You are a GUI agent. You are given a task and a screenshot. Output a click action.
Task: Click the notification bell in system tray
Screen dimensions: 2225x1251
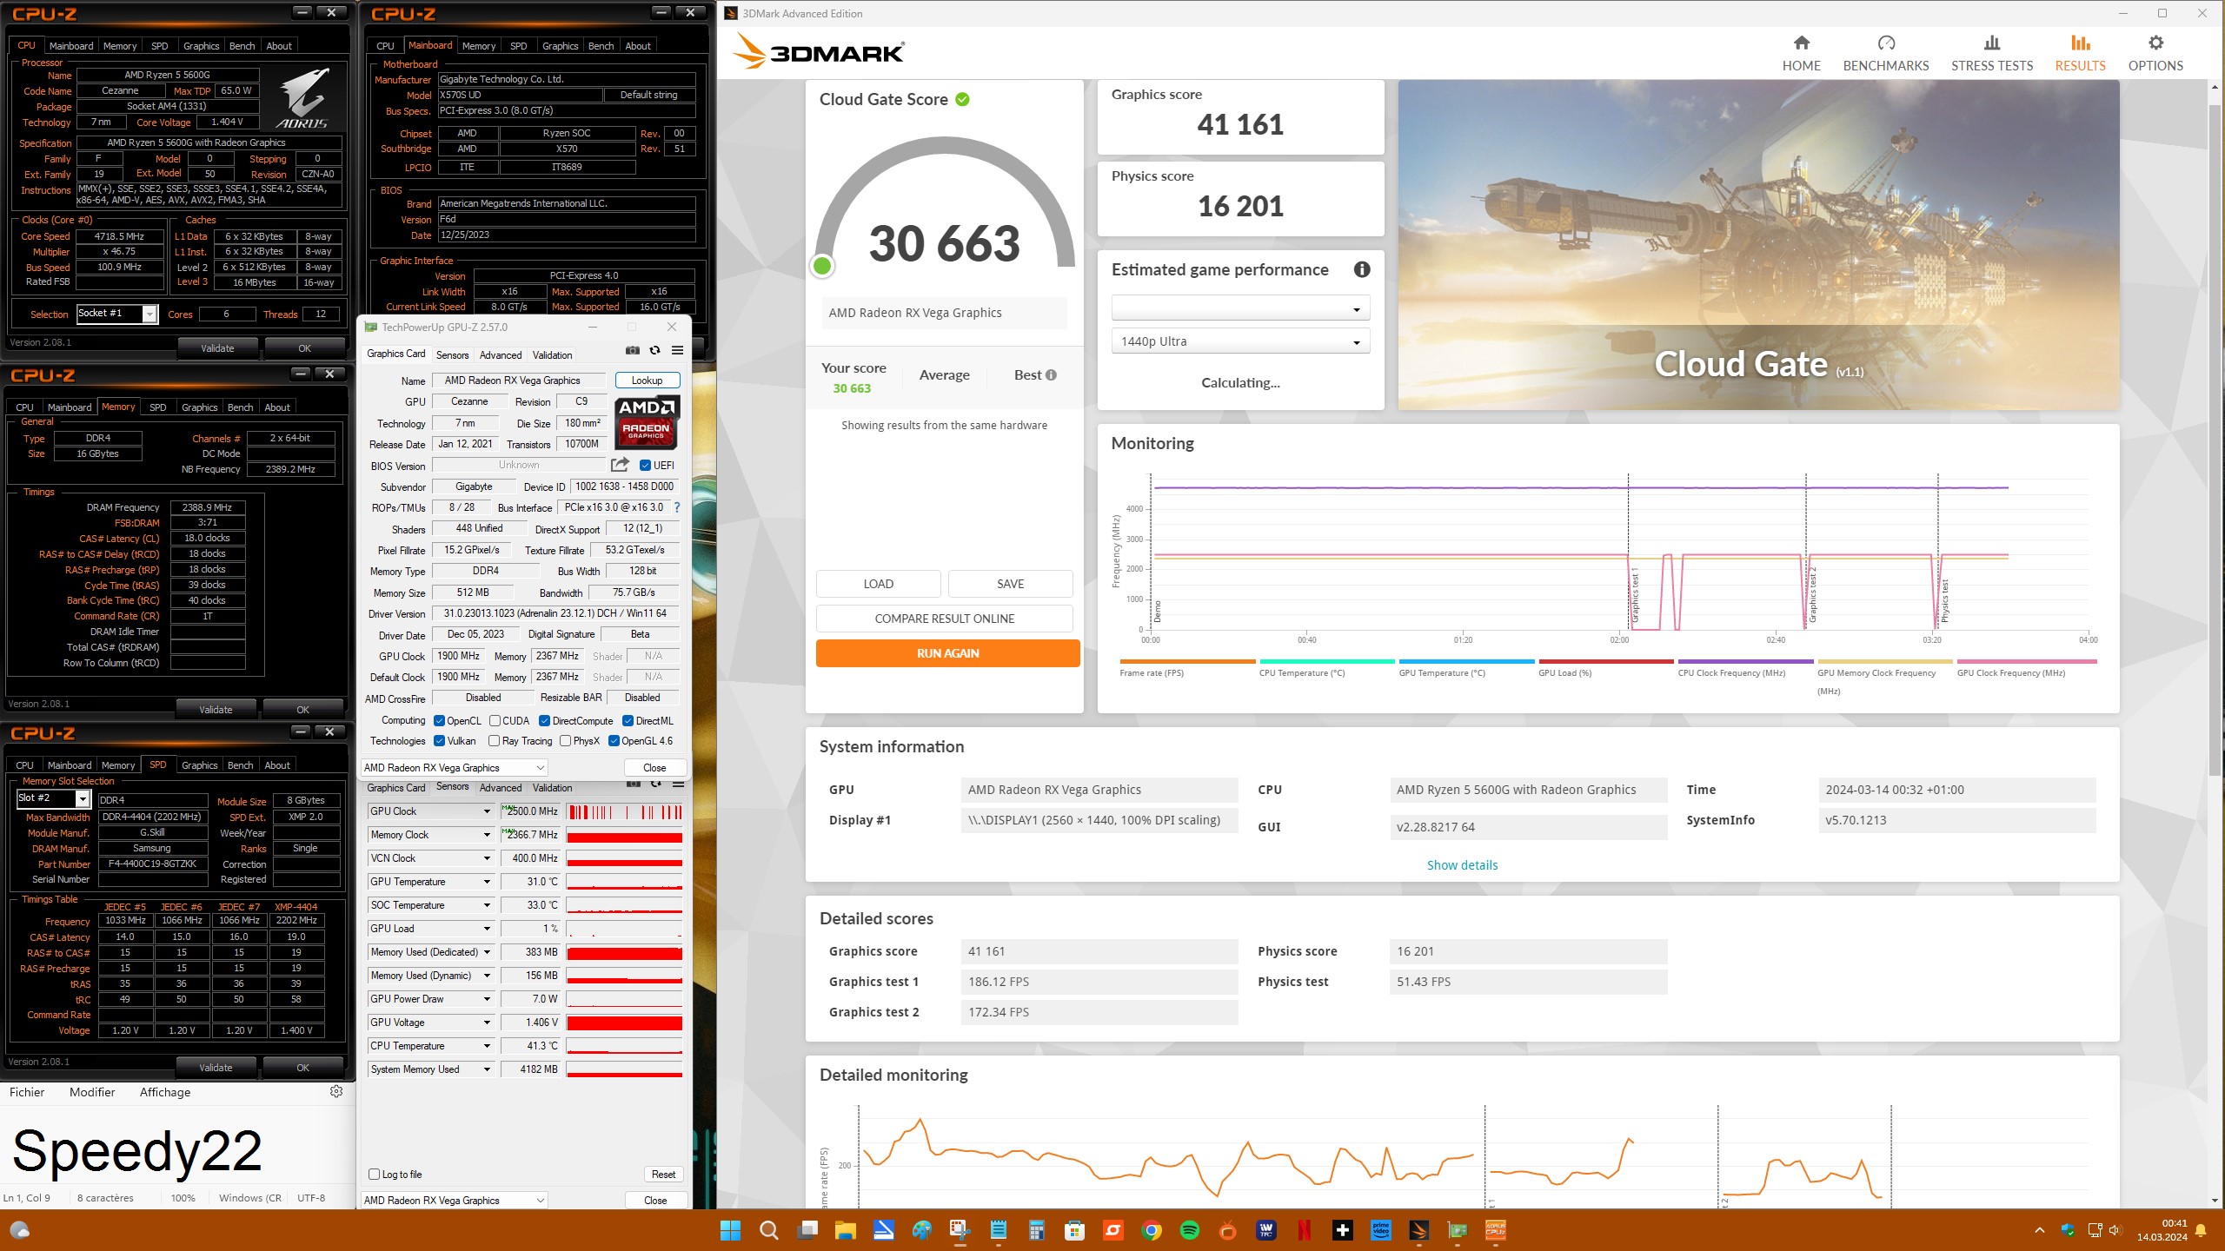point(2201,1230)
